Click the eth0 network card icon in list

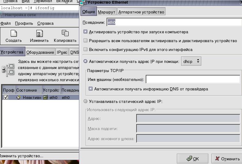(x=46, y=98)
